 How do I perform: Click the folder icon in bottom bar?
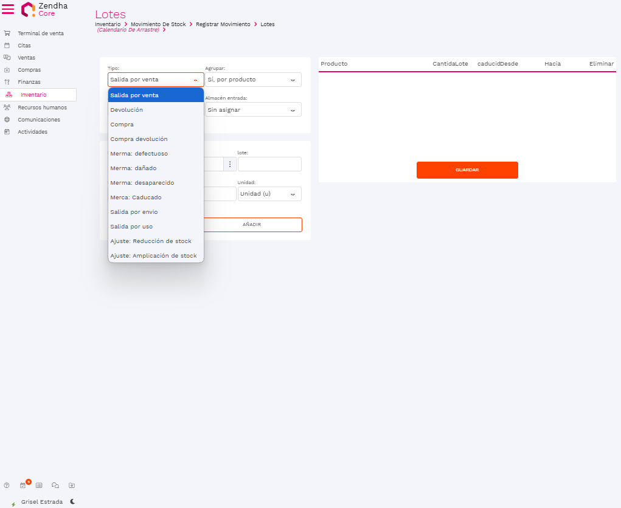[72, 486]
